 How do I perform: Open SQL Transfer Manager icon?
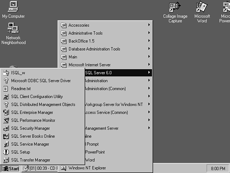tap(6, 160)
